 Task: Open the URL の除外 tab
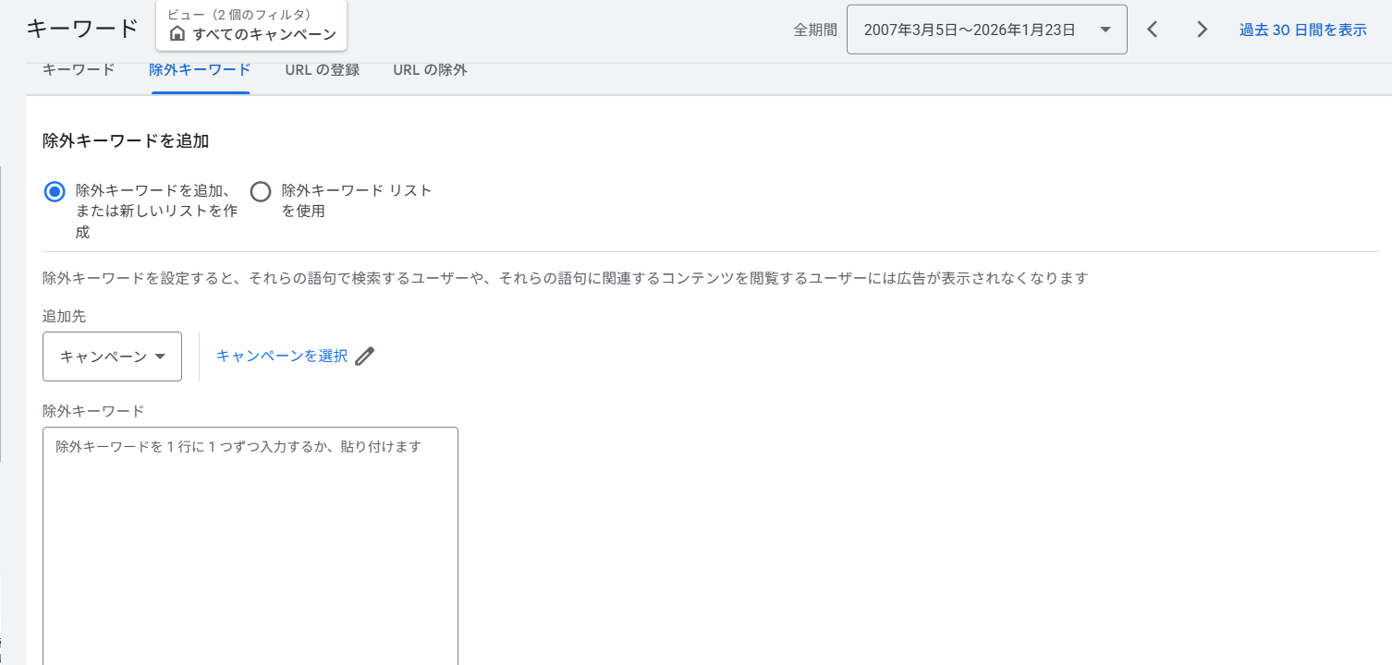coord(430,70)
